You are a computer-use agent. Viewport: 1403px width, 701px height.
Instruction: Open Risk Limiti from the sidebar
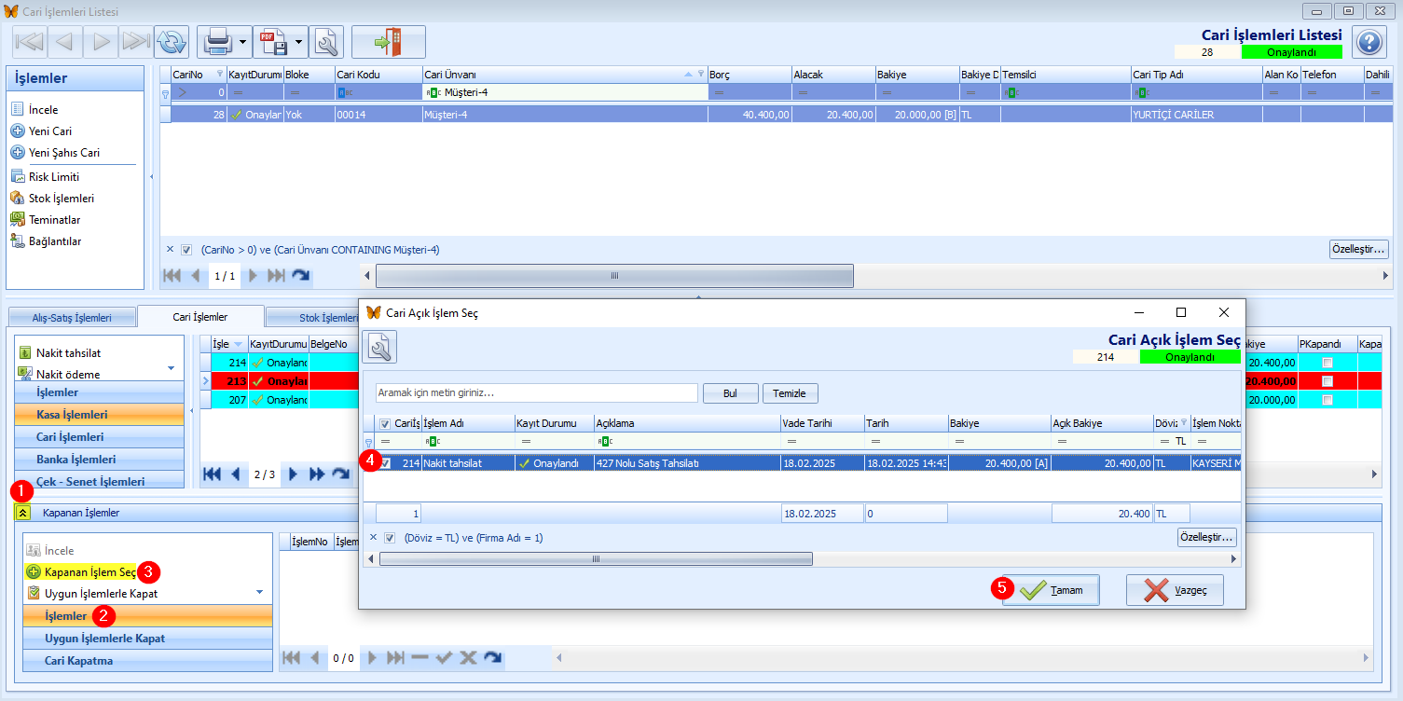tap(53, 177)
